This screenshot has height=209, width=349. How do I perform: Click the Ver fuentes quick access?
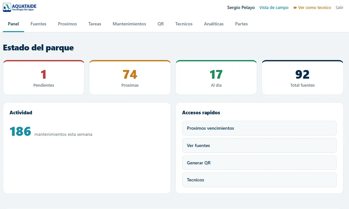pos(259,145)
